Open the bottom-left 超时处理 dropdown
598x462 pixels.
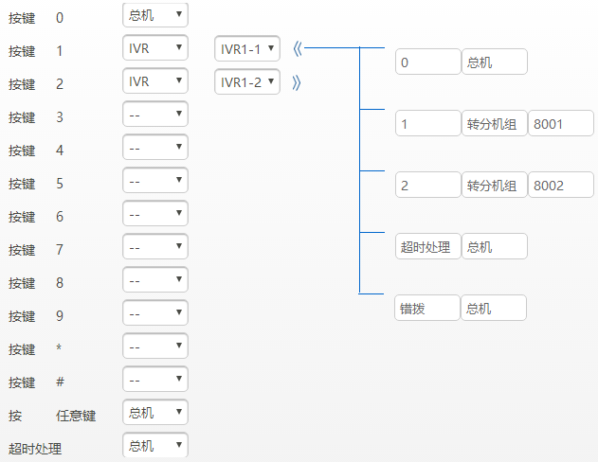click(155, 446)
